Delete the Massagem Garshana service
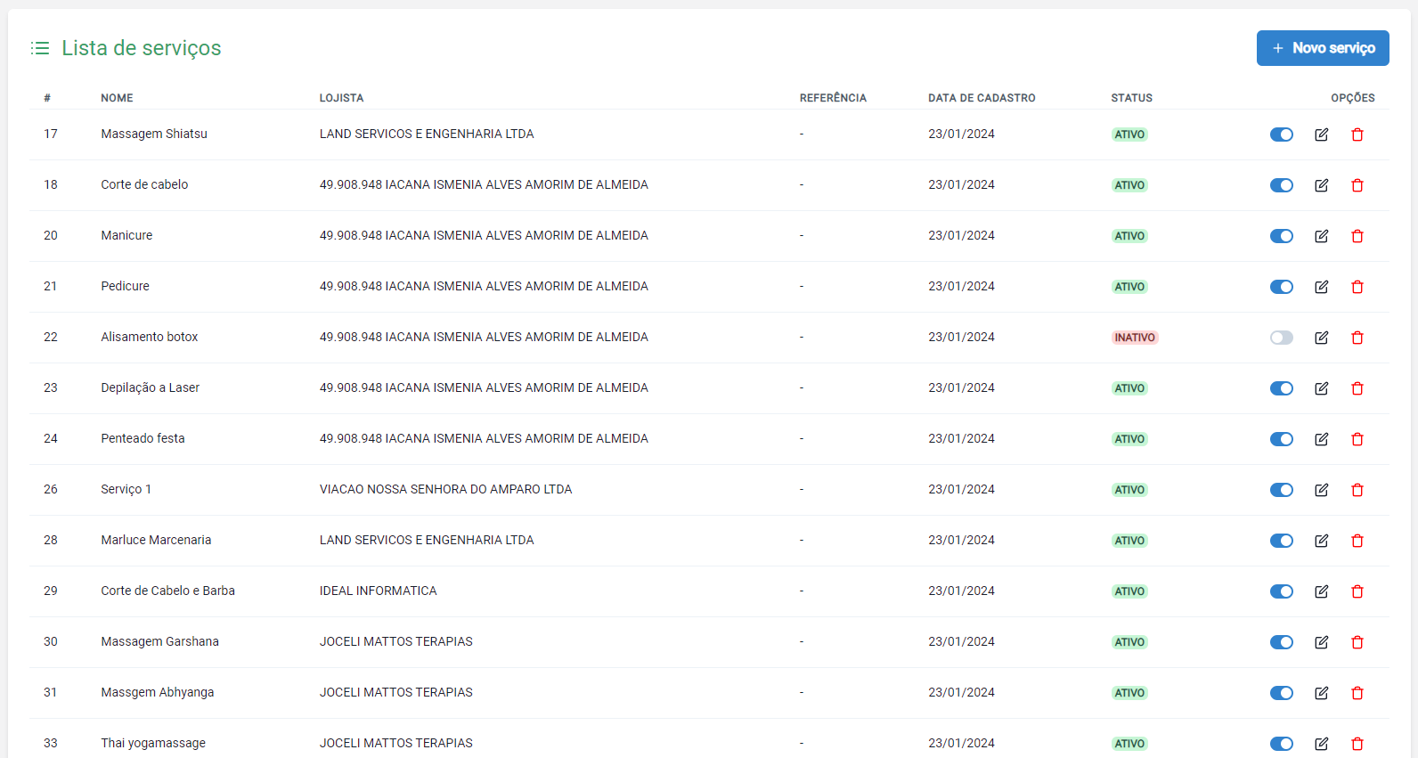The height and width of the screenshot is (758, 1418). click(1357, 642)
